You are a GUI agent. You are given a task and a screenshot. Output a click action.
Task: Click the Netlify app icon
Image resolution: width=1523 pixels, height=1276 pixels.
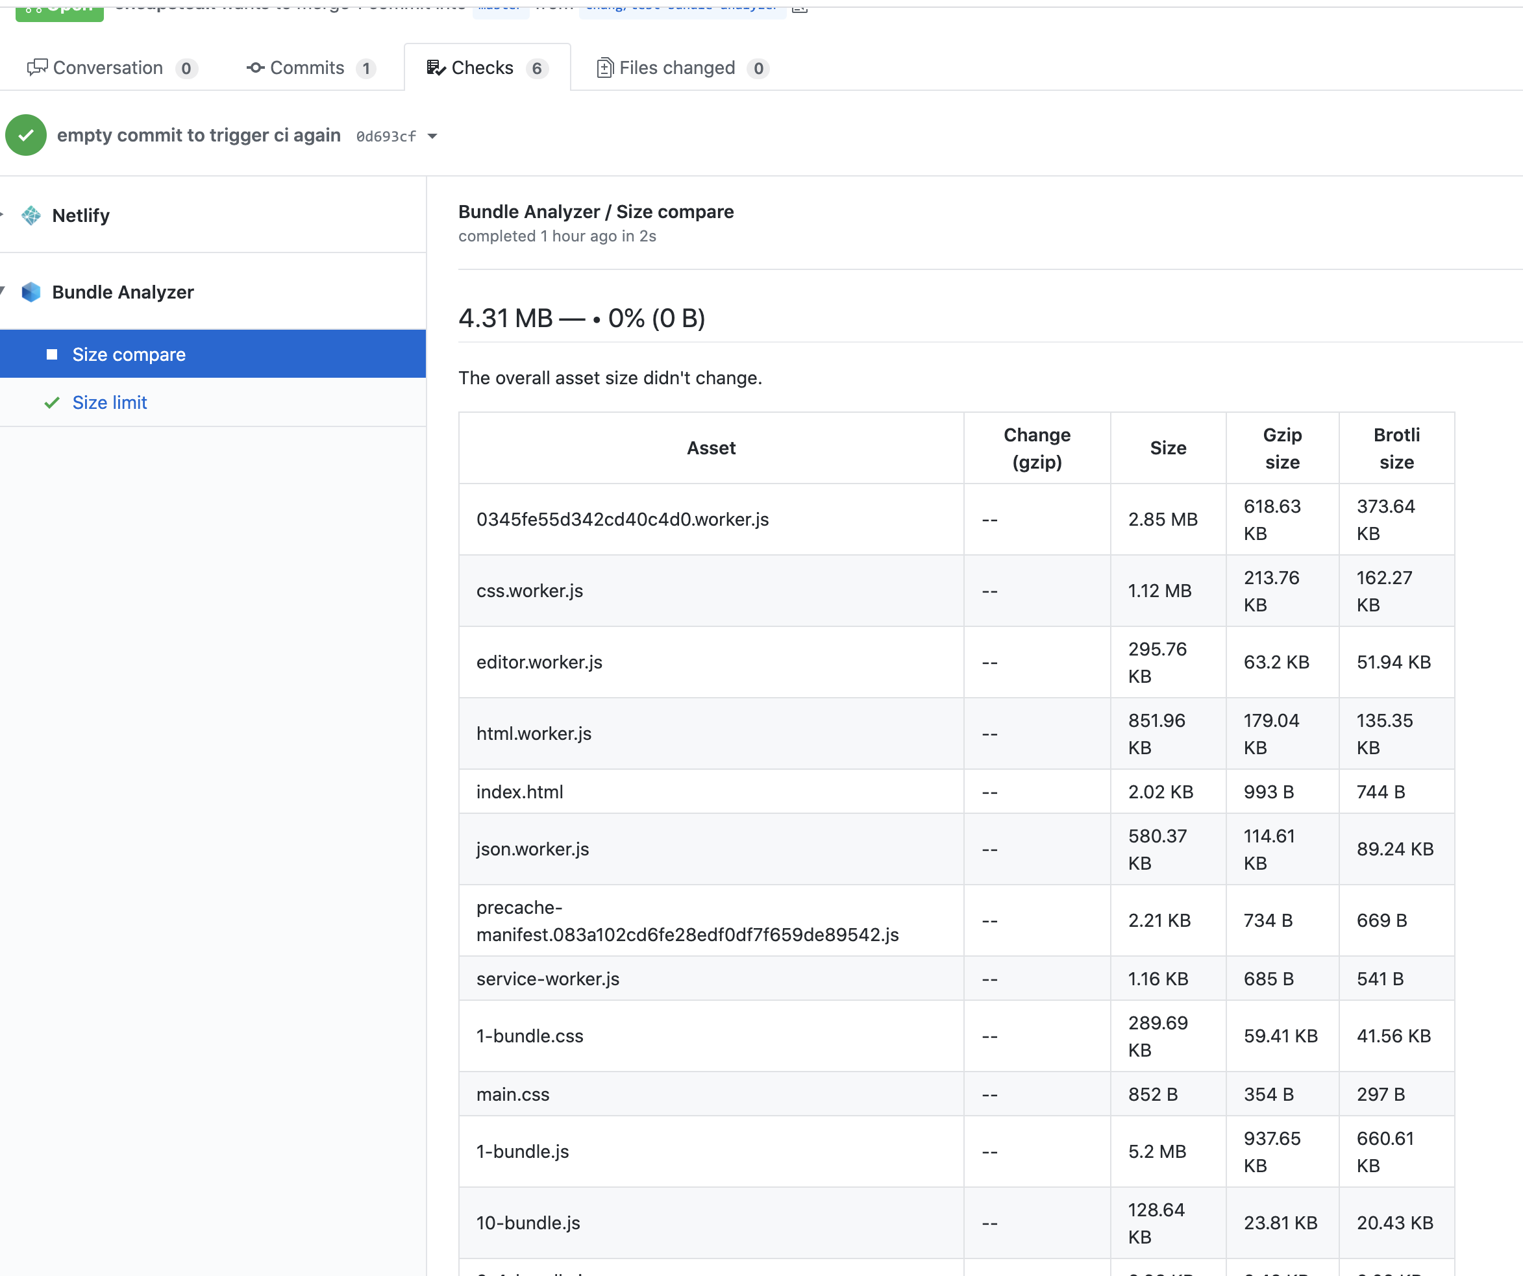[x=31, y=215]
